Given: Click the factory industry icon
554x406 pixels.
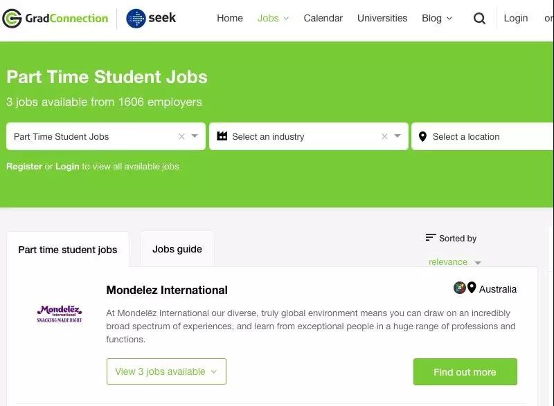Looking at the screenshot, I should click(222, 136).
